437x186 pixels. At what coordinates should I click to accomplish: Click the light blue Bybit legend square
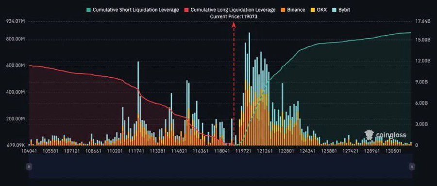pyautogui.click(x=334, y=10)
